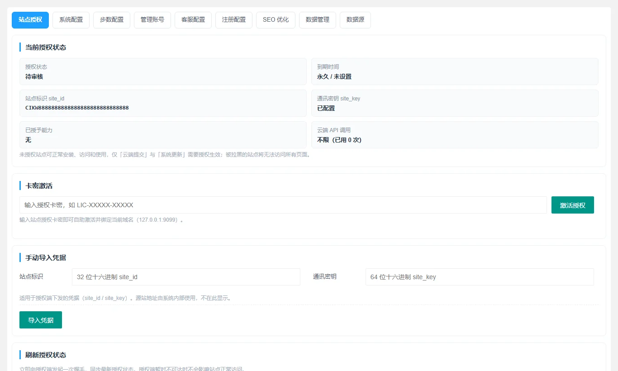This screenshot has width=618, height=371.
Task: Click the 已配置 site_key status value
Action: 326,108
